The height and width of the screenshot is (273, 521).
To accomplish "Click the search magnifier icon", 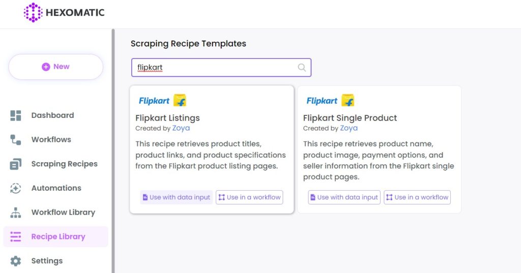I will pyautogui.click(x=302, y=68).
